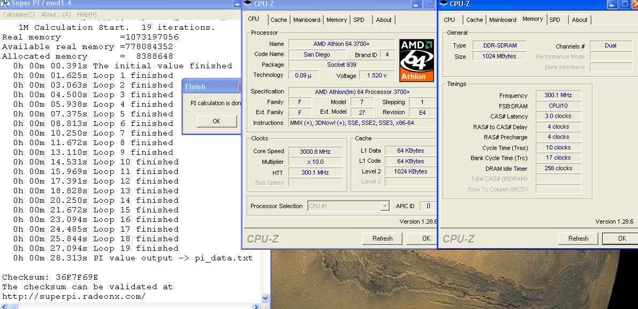This screenshot has width=638, height=309.
Task: Click the 'Loop 1 finished' line in Super PI
Action: [93, 75]
